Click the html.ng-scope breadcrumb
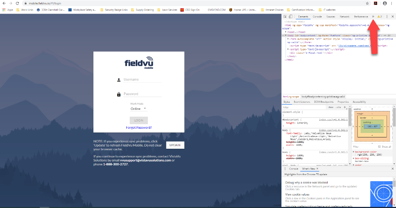 [291, 97]
